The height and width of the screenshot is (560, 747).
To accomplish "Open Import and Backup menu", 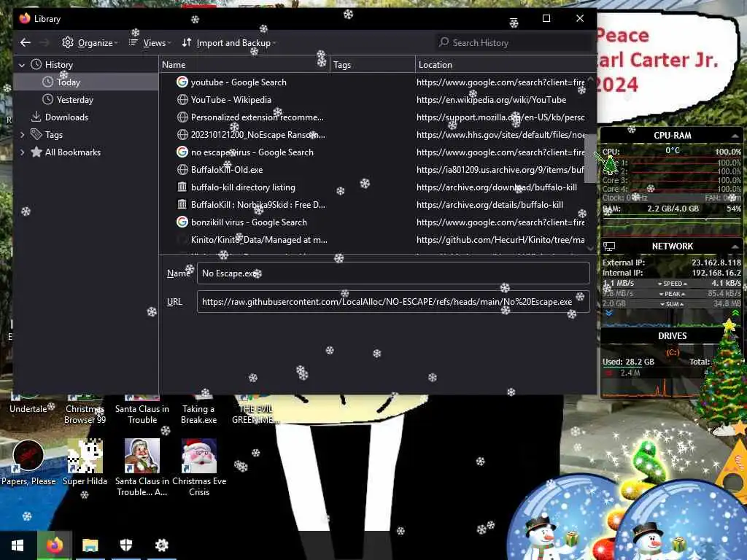I will tap(228, 43).
